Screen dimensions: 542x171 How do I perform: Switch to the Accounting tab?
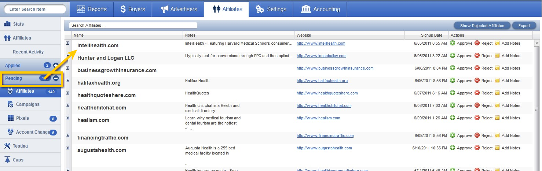point(321,9)
